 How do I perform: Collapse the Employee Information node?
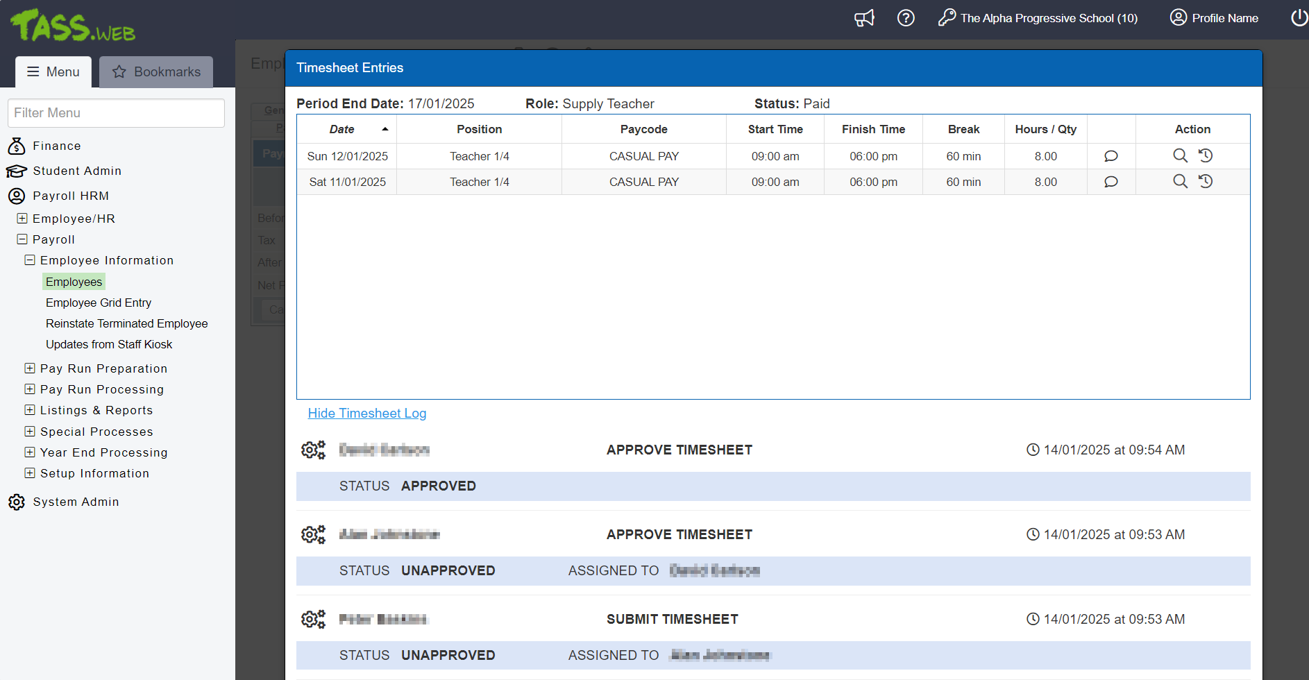30,260
